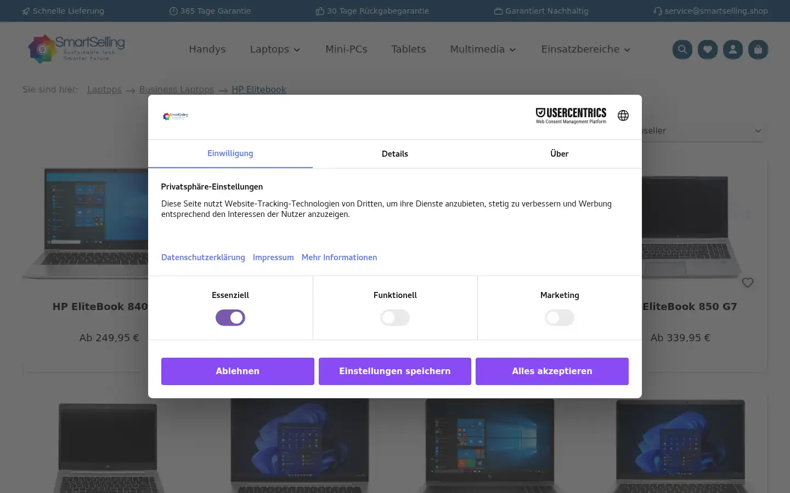
Task: Click the Garantiert Nachhaltig icon
Action: point(498,11)
